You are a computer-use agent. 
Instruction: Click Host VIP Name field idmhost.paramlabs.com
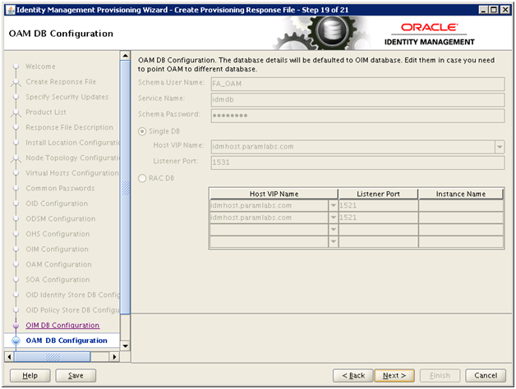click(x=353, y=147)
